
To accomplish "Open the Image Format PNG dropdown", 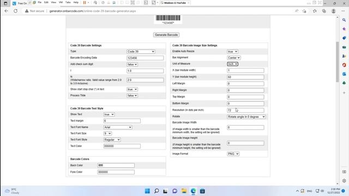I will coord(233,154).
